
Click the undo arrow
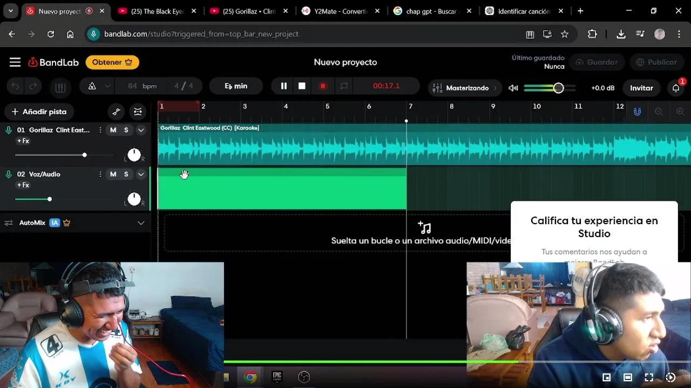click(x=16, y=86)
